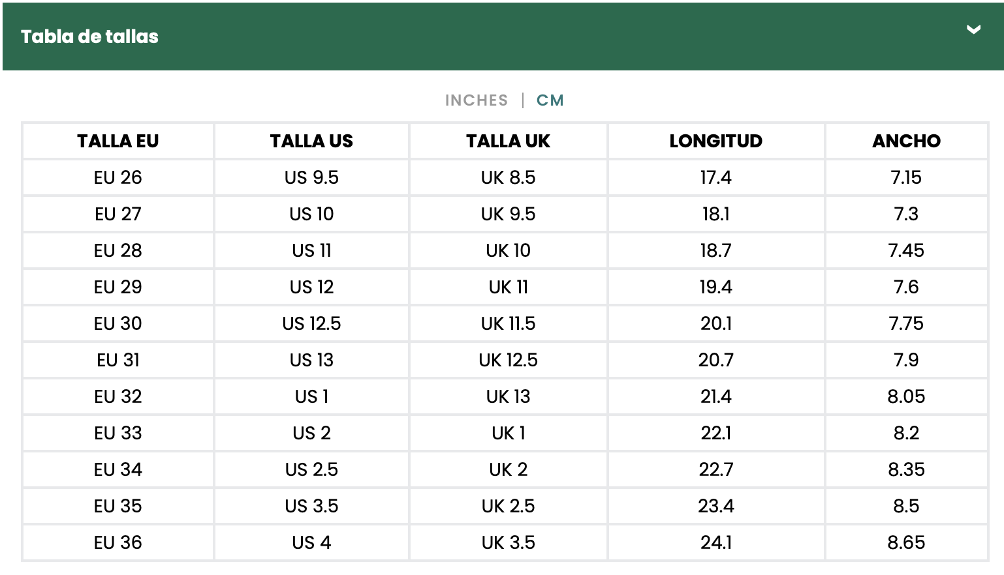This screenshot has width=1004, height=575.
Task: Click the EU 33 size cell
Action: click(118, 433)
